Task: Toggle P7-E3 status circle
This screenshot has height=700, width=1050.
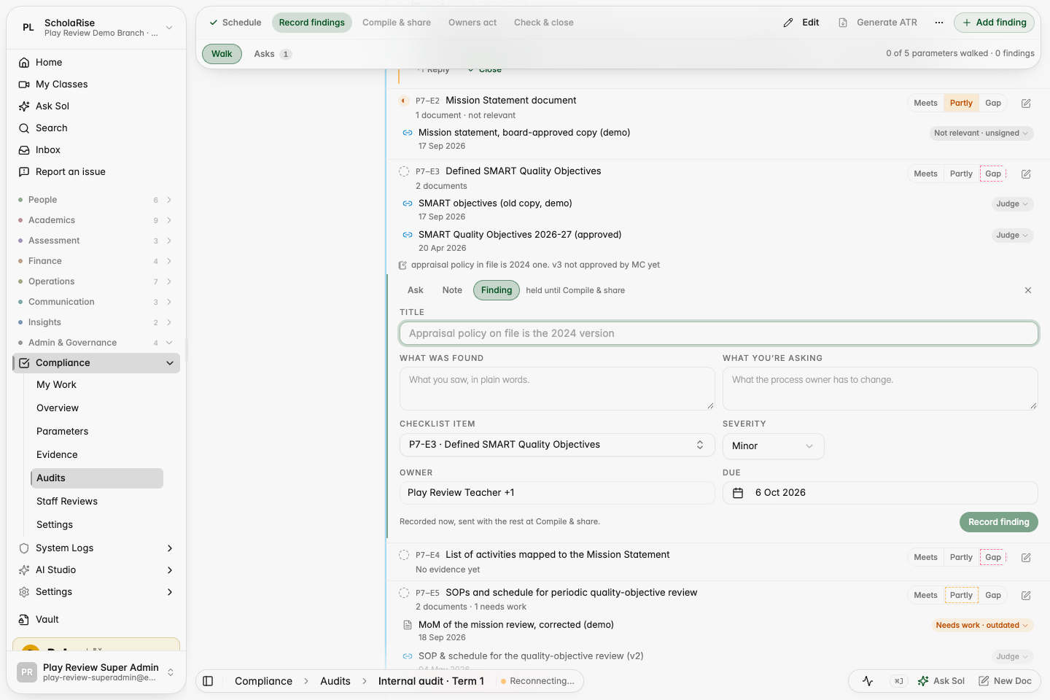Action: 404,171
